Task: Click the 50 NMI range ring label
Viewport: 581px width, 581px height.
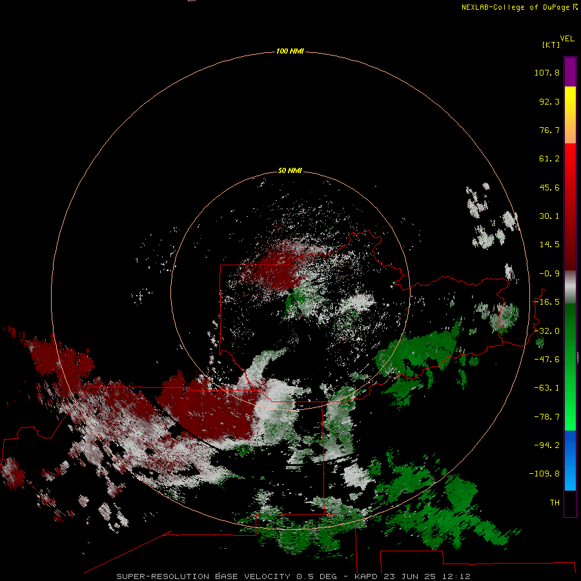Action: pyautogui.click(x=290, y=170)
